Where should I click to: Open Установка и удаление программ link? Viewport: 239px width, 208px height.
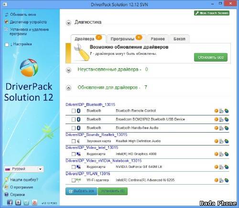click(29, 31)
